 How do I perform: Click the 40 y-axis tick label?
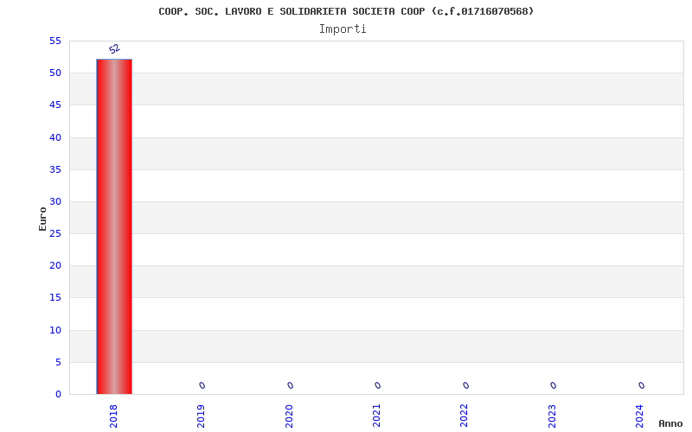click(55, 137)
